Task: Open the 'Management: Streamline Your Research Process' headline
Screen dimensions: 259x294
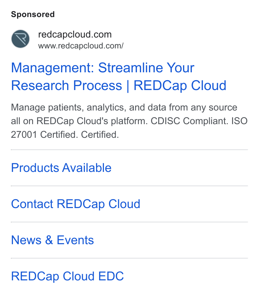Action: 119,76
